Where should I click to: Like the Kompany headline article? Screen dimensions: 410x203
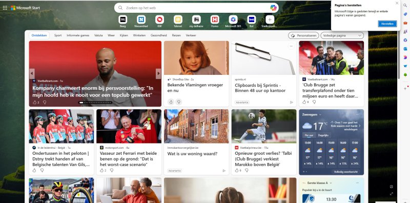point(34,103)
